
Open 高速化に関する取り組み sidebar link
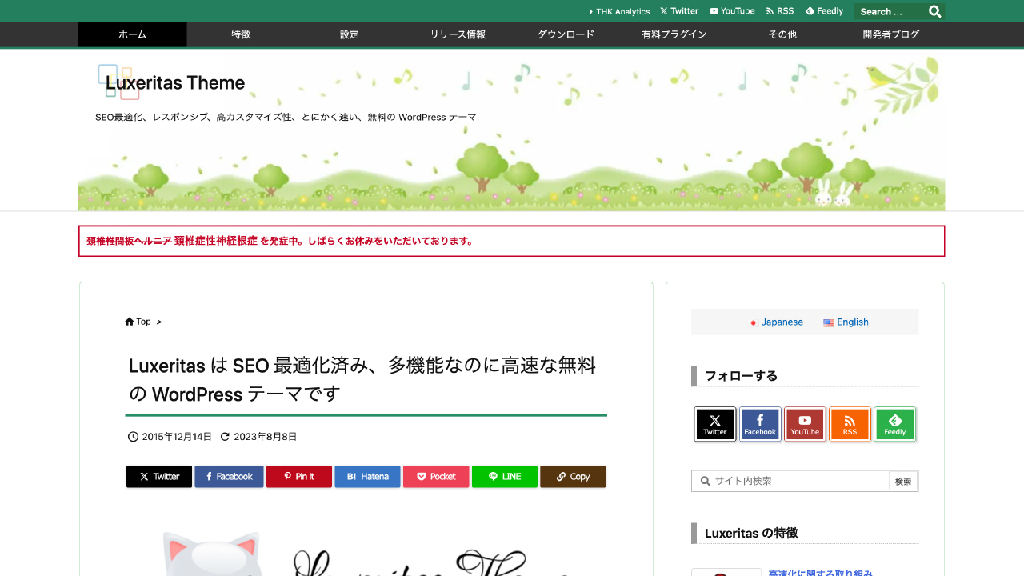point(820,572)
